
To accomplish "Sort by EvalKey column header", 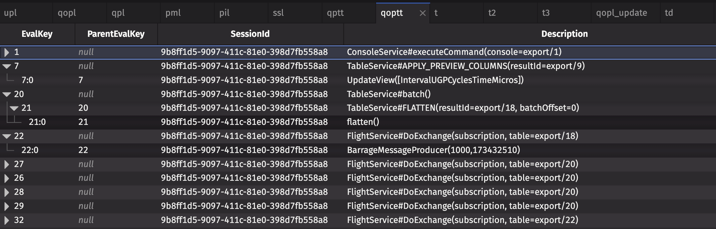I will click(x=37, y=34).
